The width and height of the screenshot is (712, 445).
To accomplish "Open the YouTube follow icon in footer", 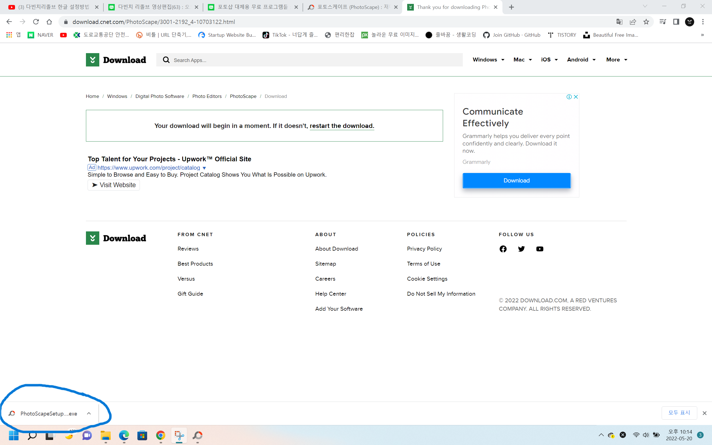I will tap(540, 249).
